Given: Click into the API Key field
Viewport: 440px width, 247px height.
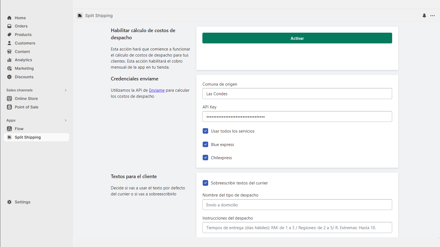Looking at the screenshot, I should point(297,117).
